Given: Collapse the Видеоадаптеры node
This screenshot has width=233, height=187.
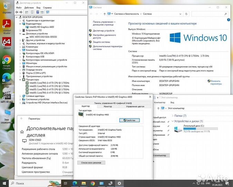Looking at the screenshot, I should tap(20, 24).
